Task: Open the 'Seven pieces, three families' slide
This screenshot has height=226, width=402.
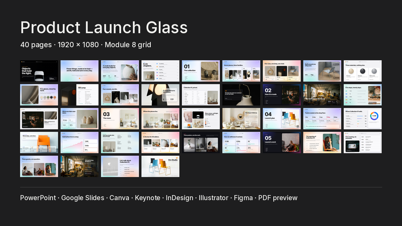Action: tap(241, 71)
